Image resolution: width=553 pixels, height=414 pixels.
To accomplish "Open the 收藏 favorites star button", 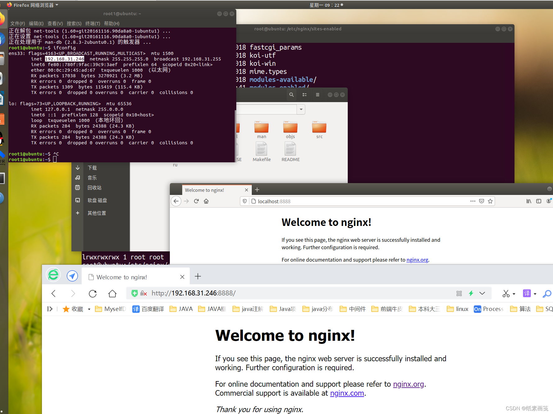I will [73, 309].
